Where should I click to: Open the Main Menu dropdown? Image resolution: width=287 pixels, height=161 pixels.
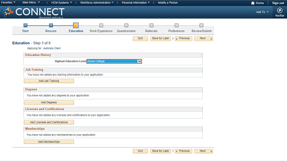pos(31,3)
